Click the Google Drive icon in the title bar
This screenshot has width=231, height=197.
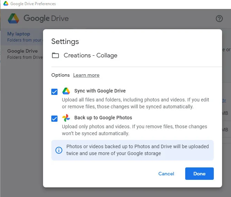[x=6, y=3]
